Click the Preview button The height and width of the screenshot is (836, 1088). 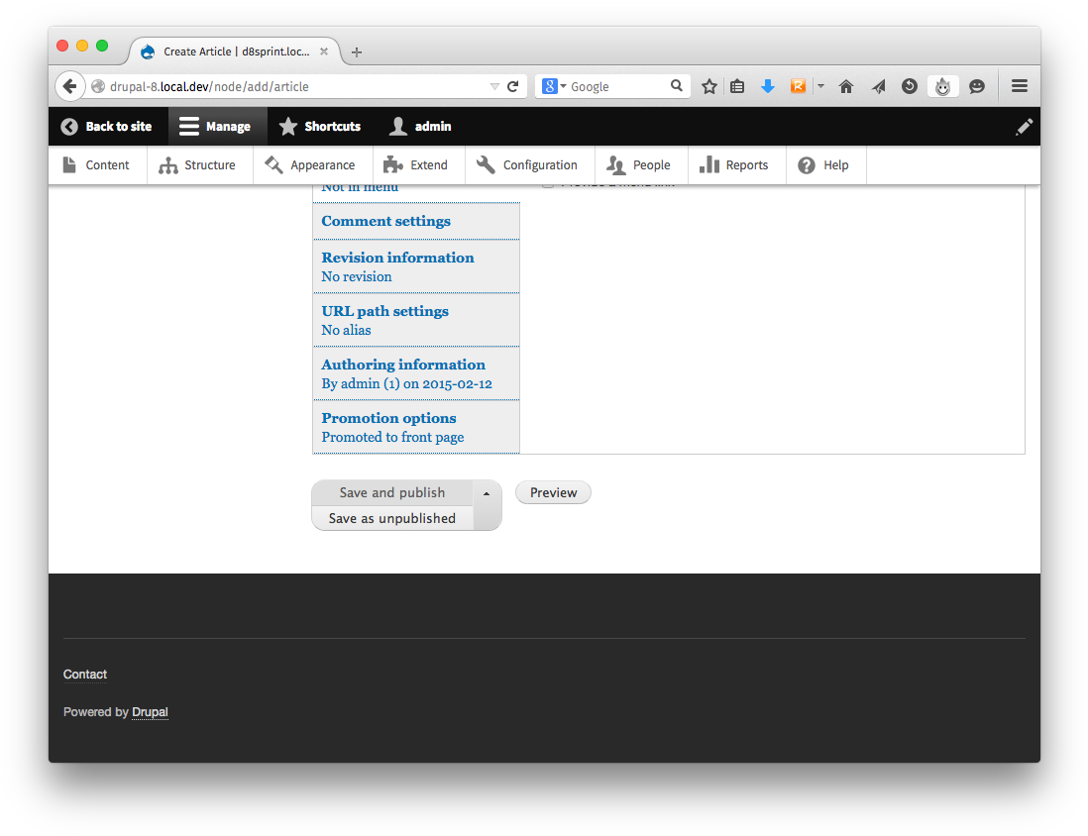click(x=553, y=492)
